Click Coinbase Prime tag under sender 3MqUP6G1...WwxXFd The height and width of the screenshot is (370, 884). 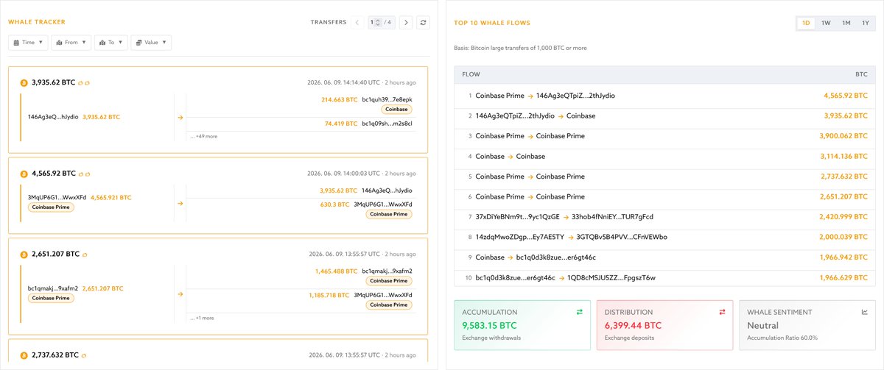coord(51,207)
